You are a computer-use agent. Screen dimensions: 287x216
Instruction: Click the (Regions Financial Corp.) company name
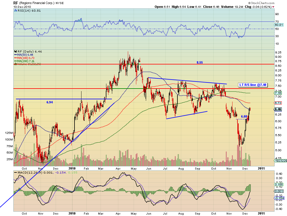pyautogui.click(x=37, y=3)
